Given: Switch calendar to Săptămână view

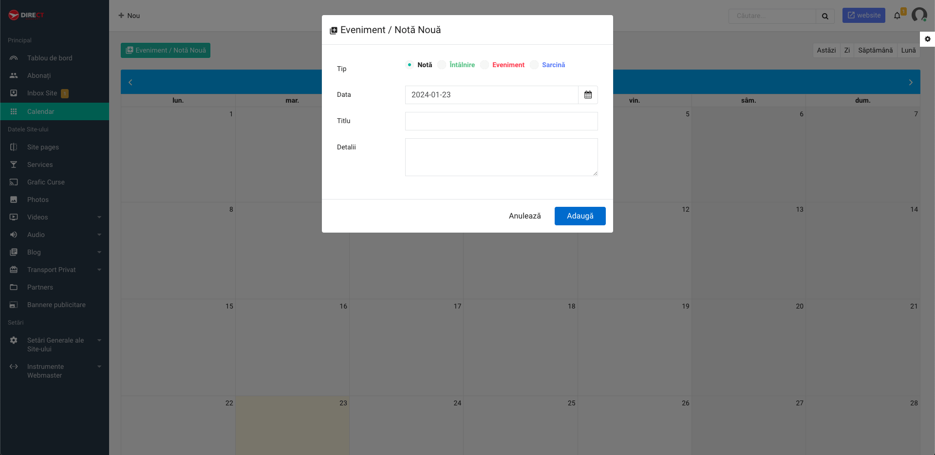Looking at the screenshot, I should tap(875, 50).
